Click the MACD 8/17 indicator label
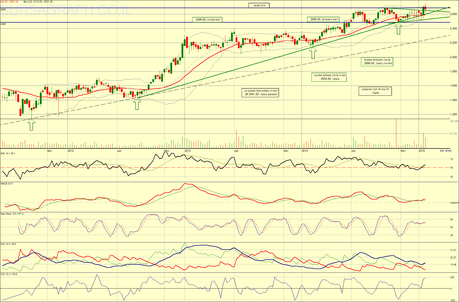 (7, 184)
